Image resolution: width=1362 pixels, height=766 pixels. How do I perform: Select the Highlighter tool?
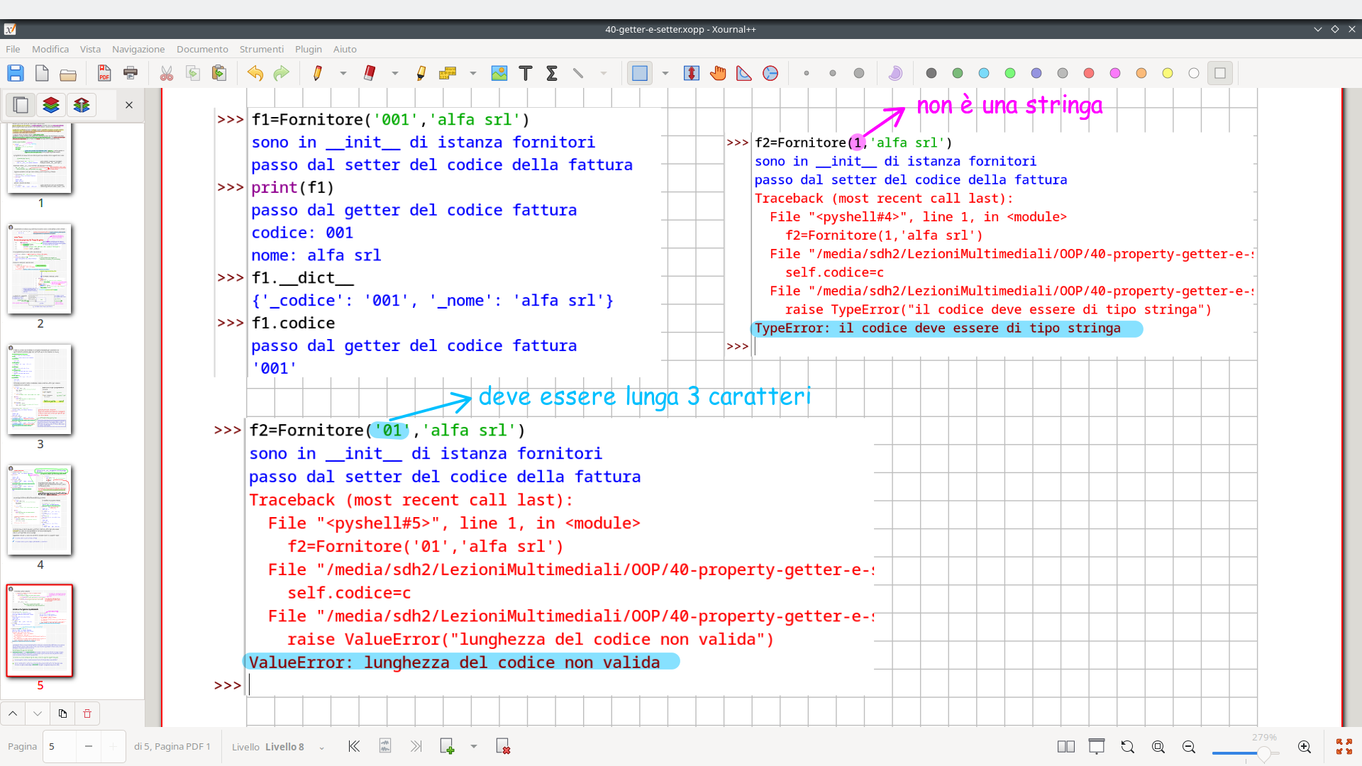[421, 73]
